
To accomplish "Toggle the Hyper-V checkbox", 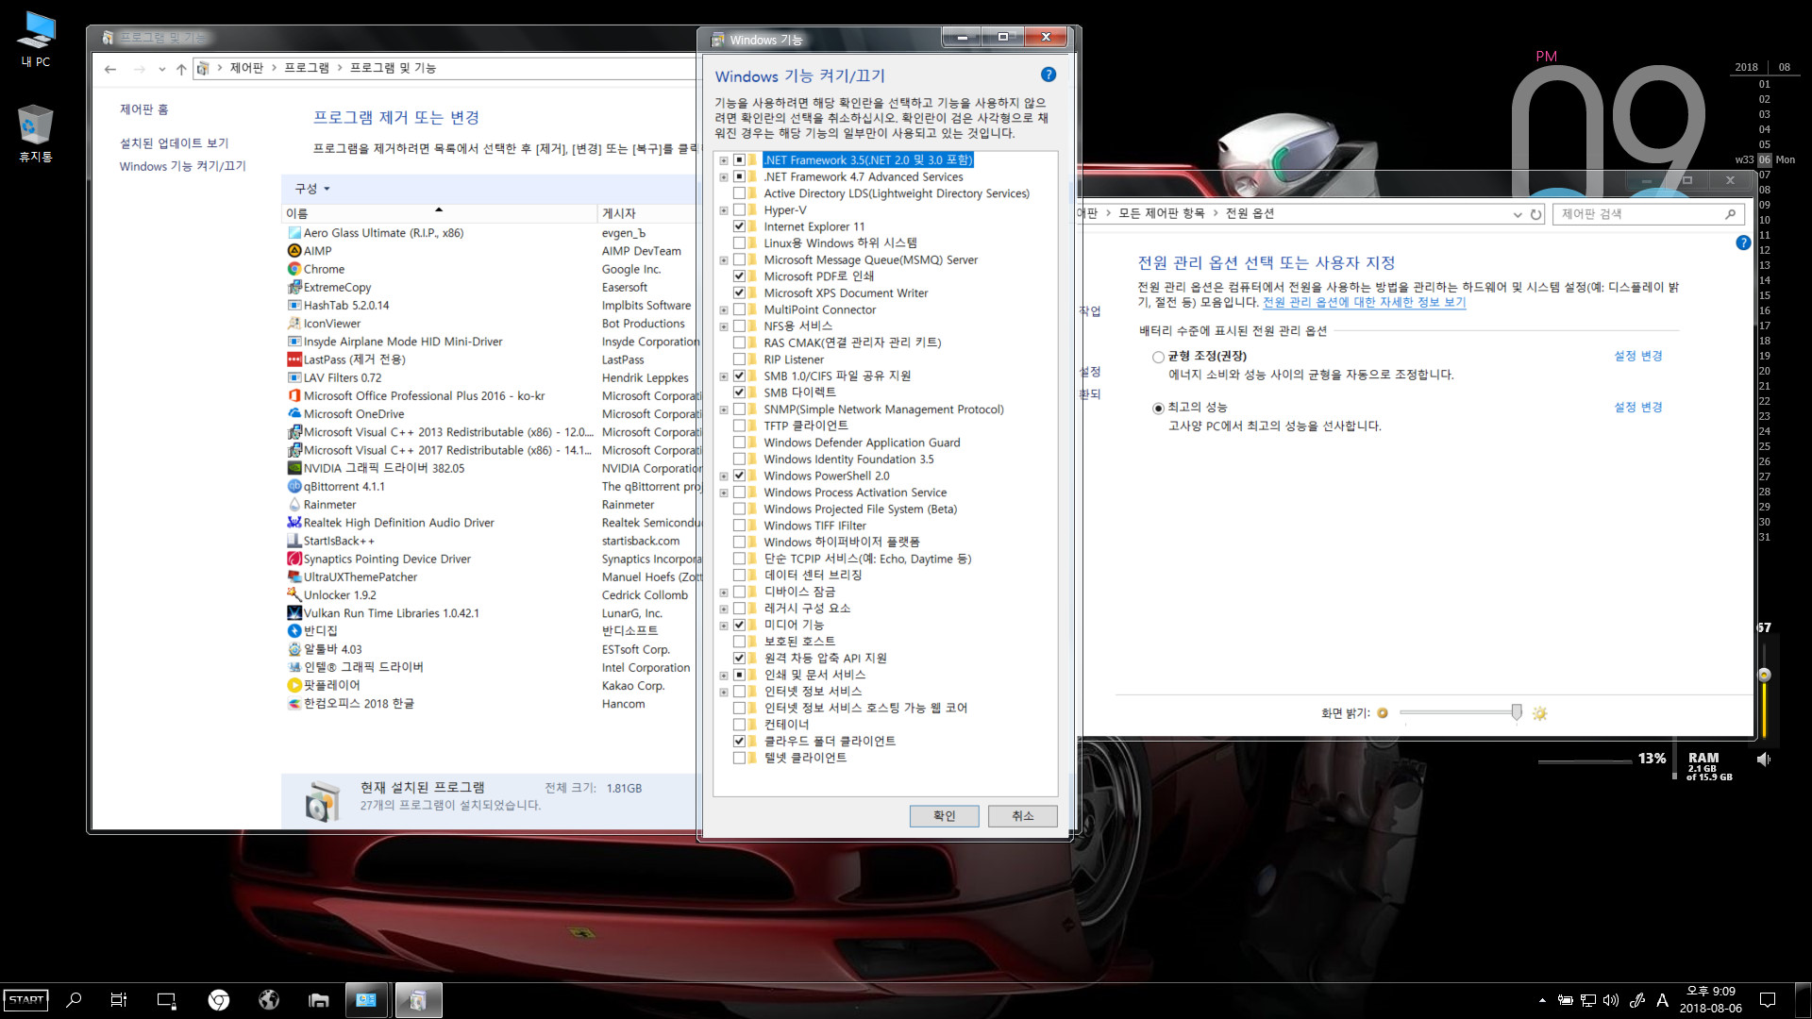I will point(739,210).
